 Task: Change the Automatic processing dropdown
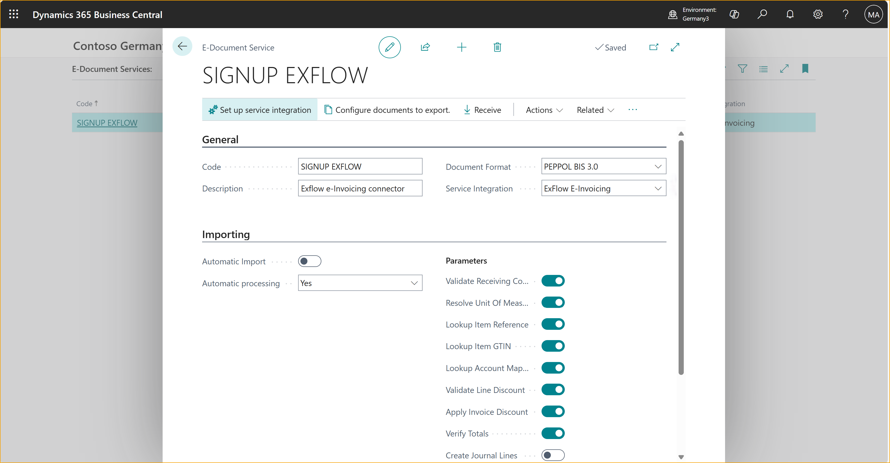[x=414, y=283]
